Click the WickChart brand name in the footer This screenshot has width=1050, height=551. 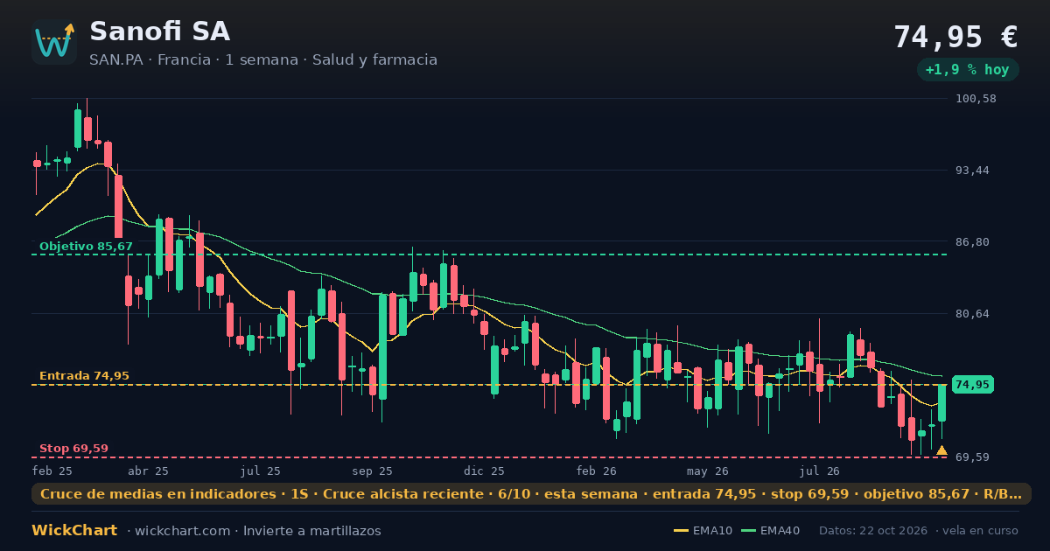[74, 531]
